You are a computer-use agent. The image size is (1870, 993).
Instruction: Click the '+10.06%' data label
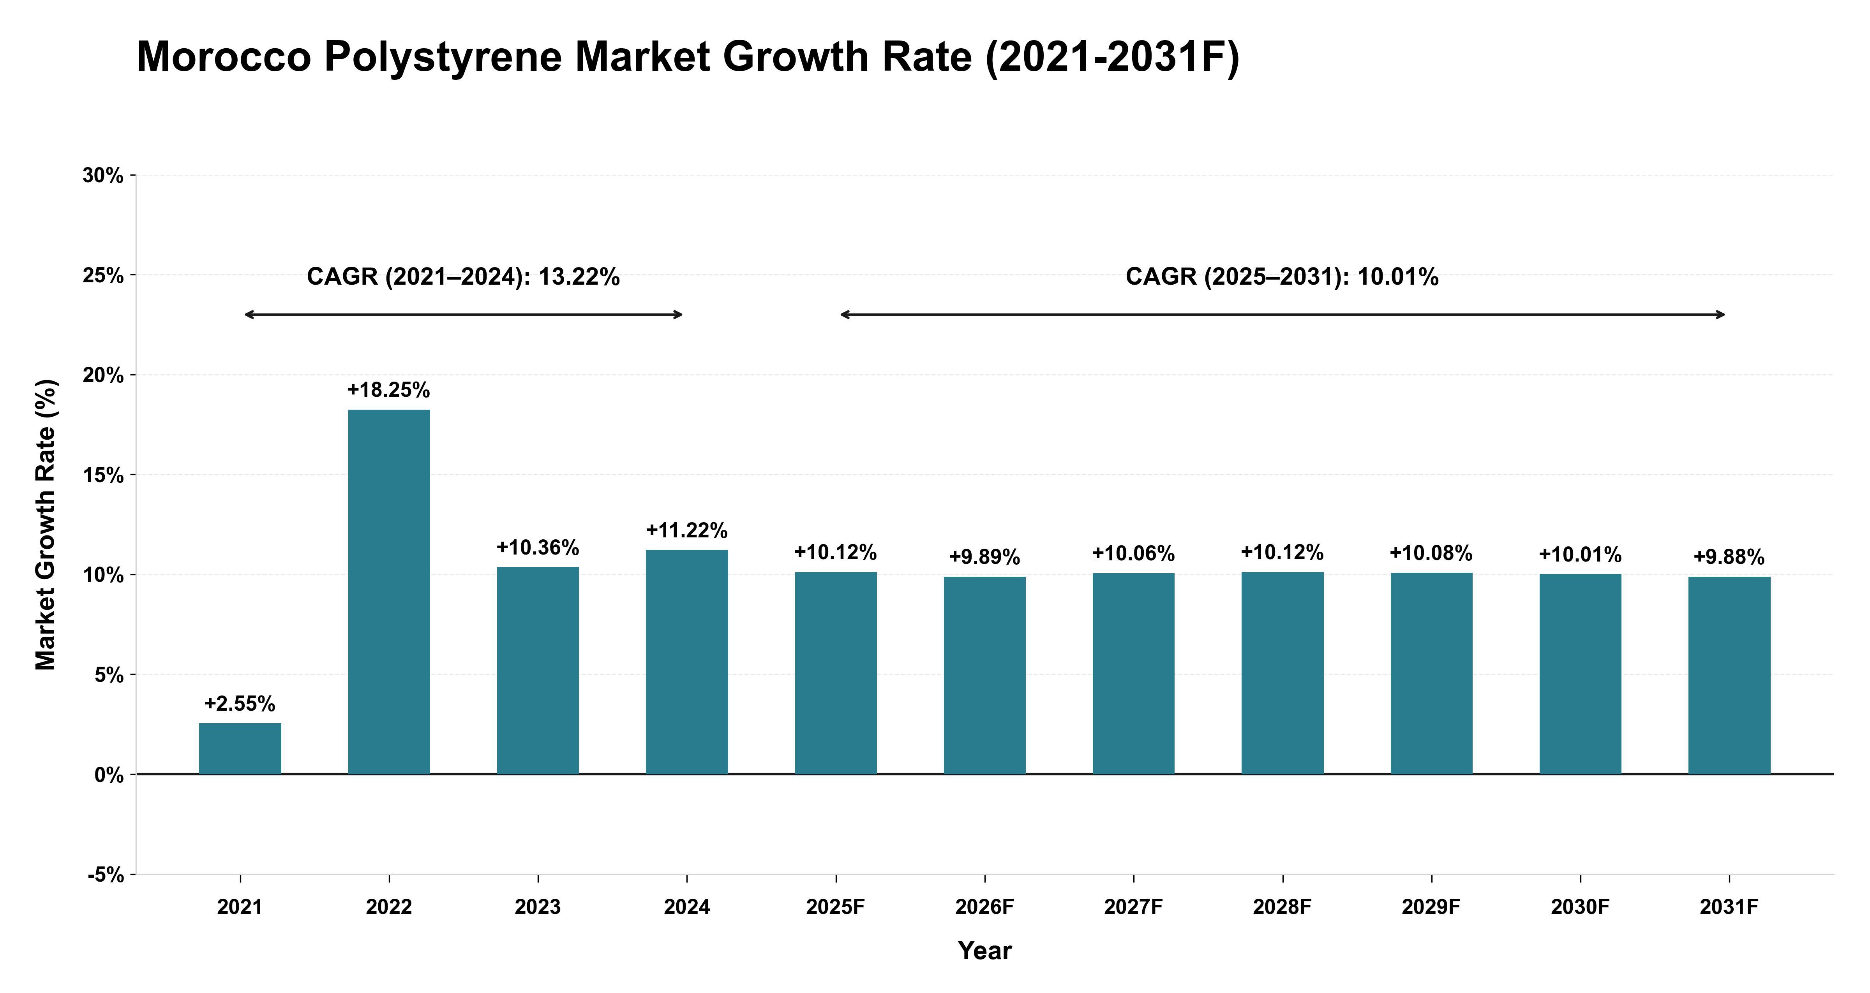click(x=1133, y=554)
